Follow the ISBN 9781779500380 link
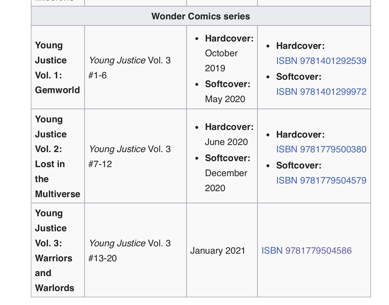 [321, 149]
